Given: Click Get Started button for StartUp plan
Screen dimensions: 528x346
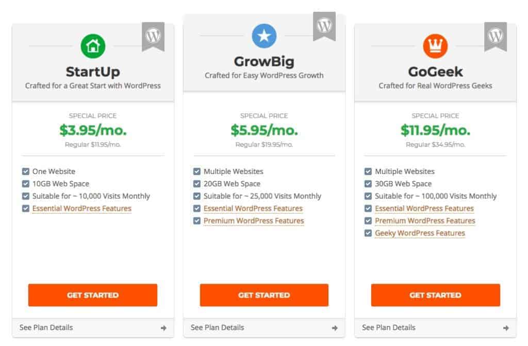Looking at the screenshot, I should pos(93,295).
